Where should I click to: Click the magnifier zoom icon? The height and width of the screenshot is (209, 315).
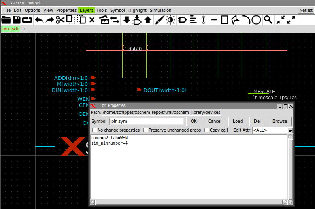tap(268, 19)
